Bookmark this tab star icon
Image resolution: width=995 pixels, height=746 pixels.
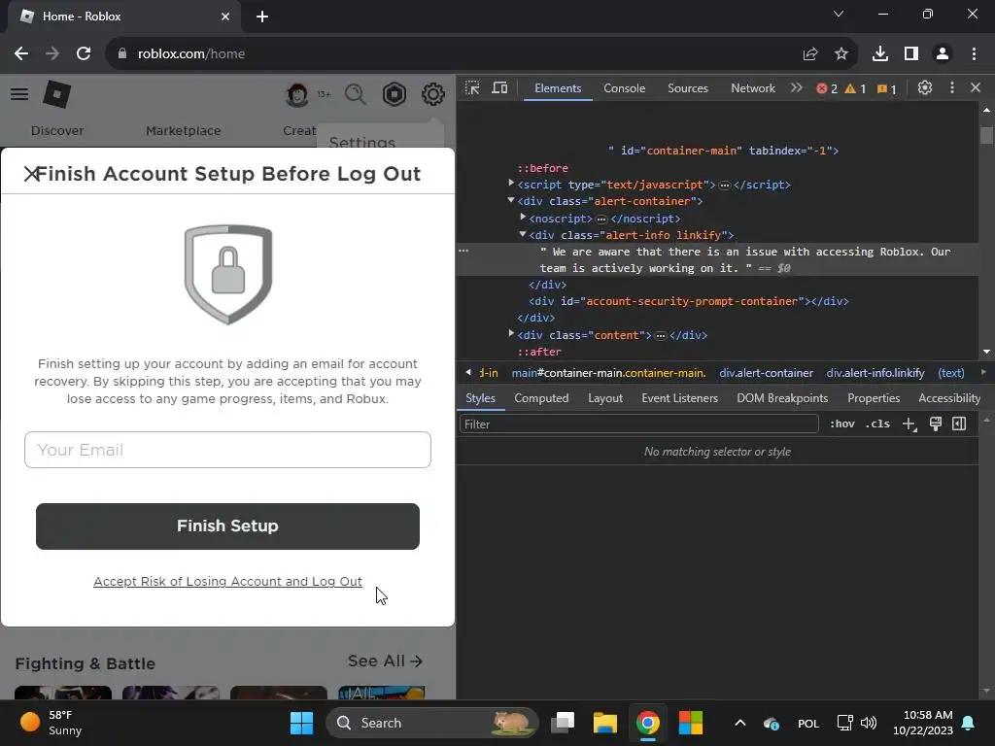pyautogui.click(x=841, y=54)
